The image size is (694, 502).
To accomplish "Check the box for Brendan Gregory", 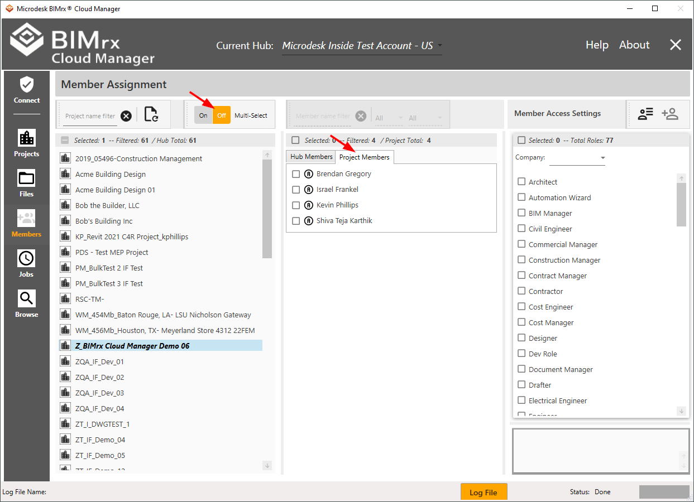I will coord(296,174).
